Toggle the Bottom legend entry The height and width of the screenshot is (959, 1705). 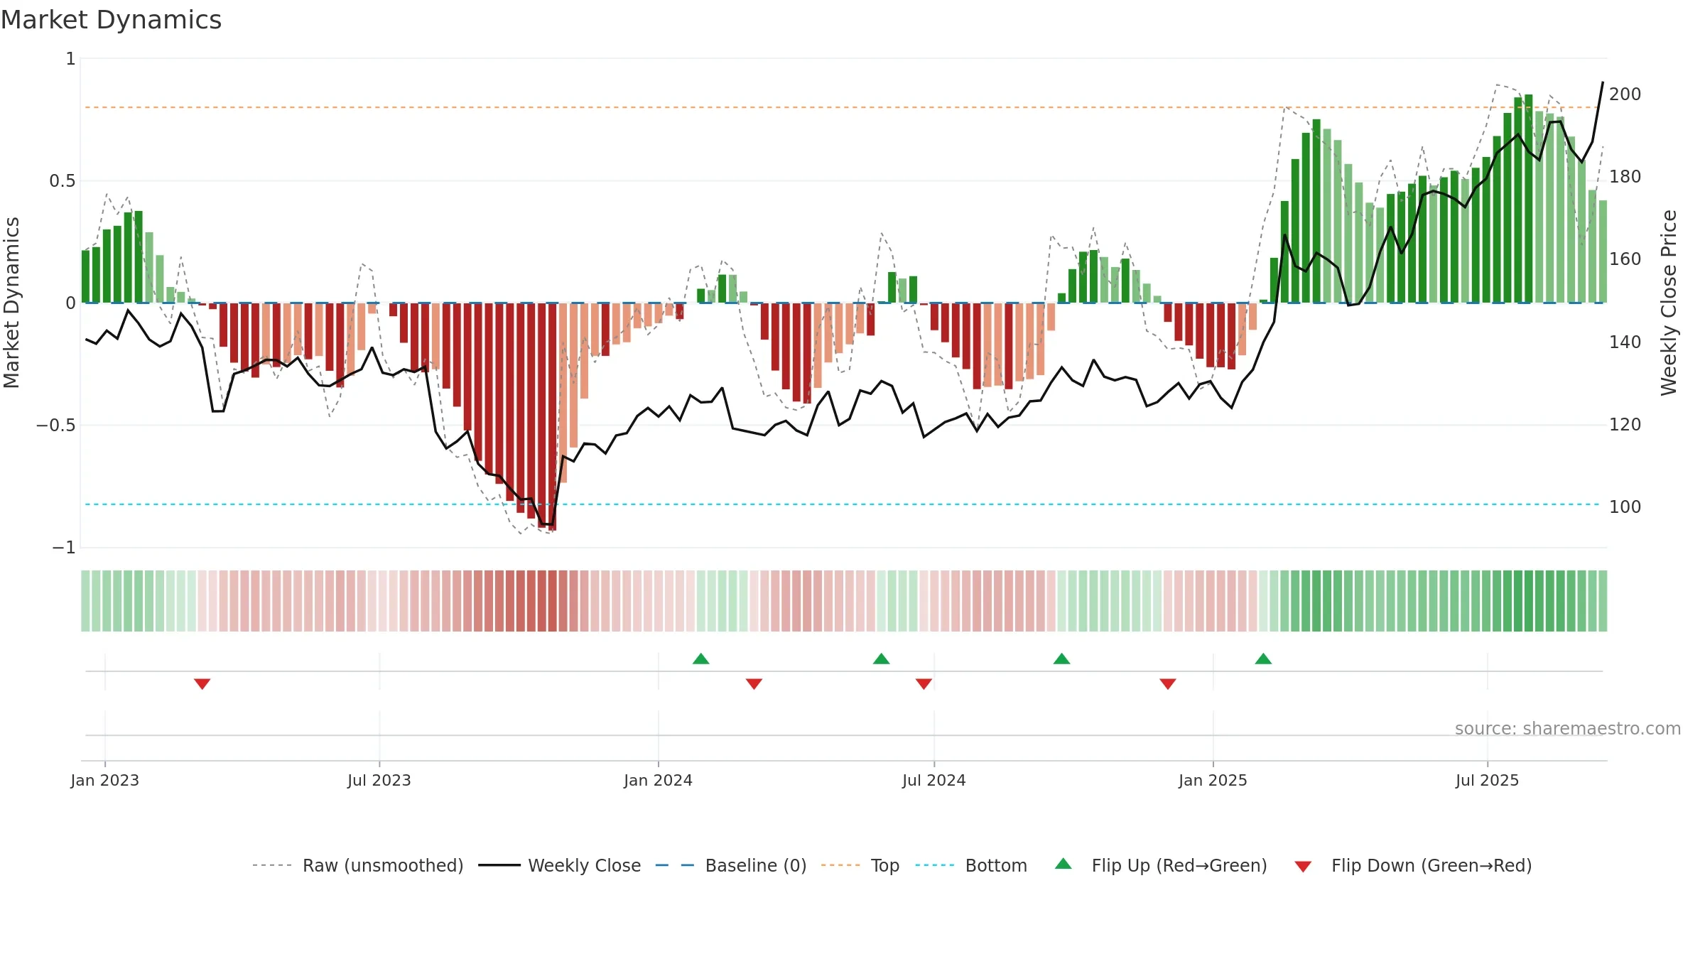click(971, 865)
